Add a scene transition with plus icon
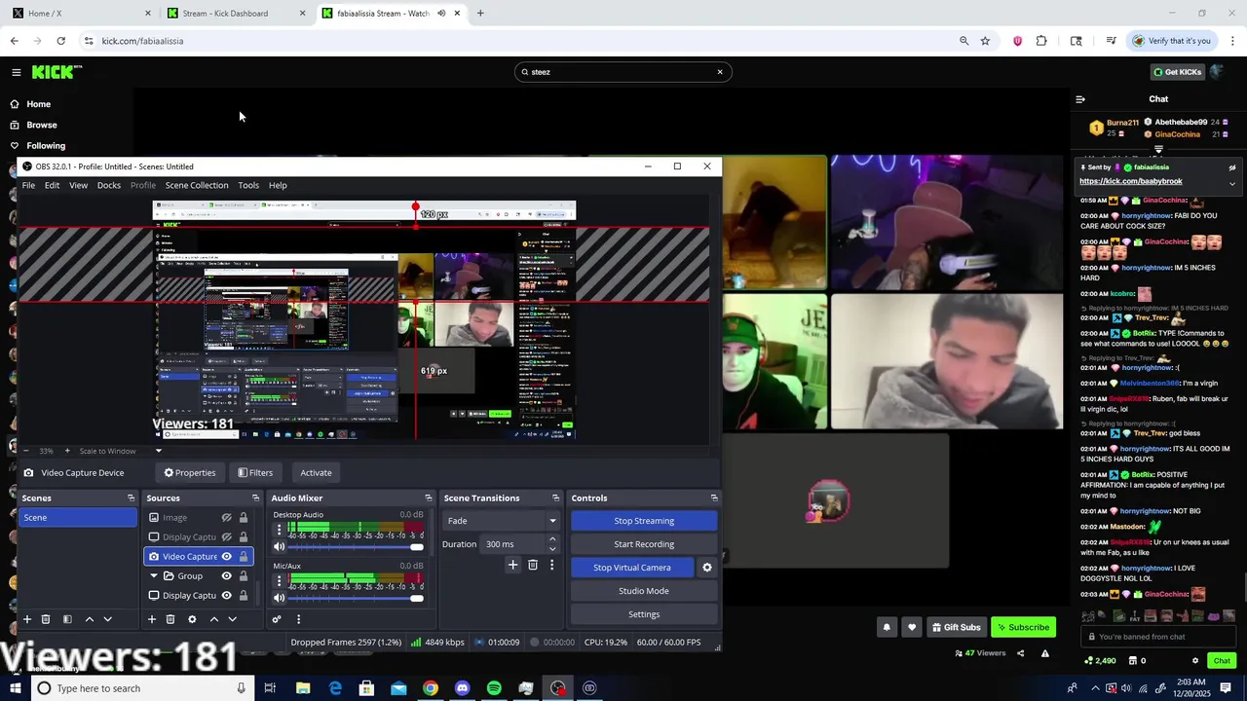Image resolution: width=1247 pixels, height=701 pixels. [512, 565]
